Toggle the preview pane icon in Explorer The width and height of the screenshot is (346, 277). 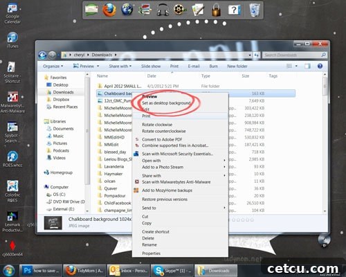307,66
